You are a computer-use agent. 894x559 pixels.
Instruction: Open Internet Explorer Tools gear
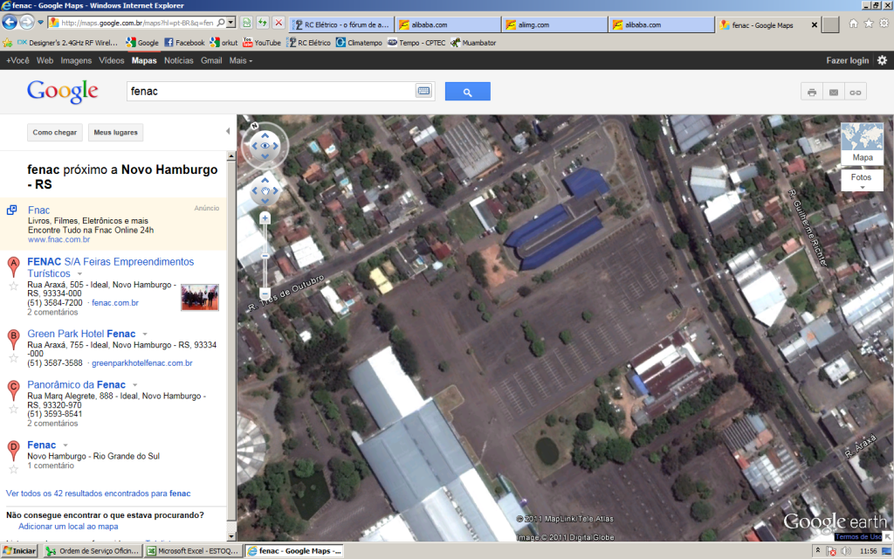884,24
